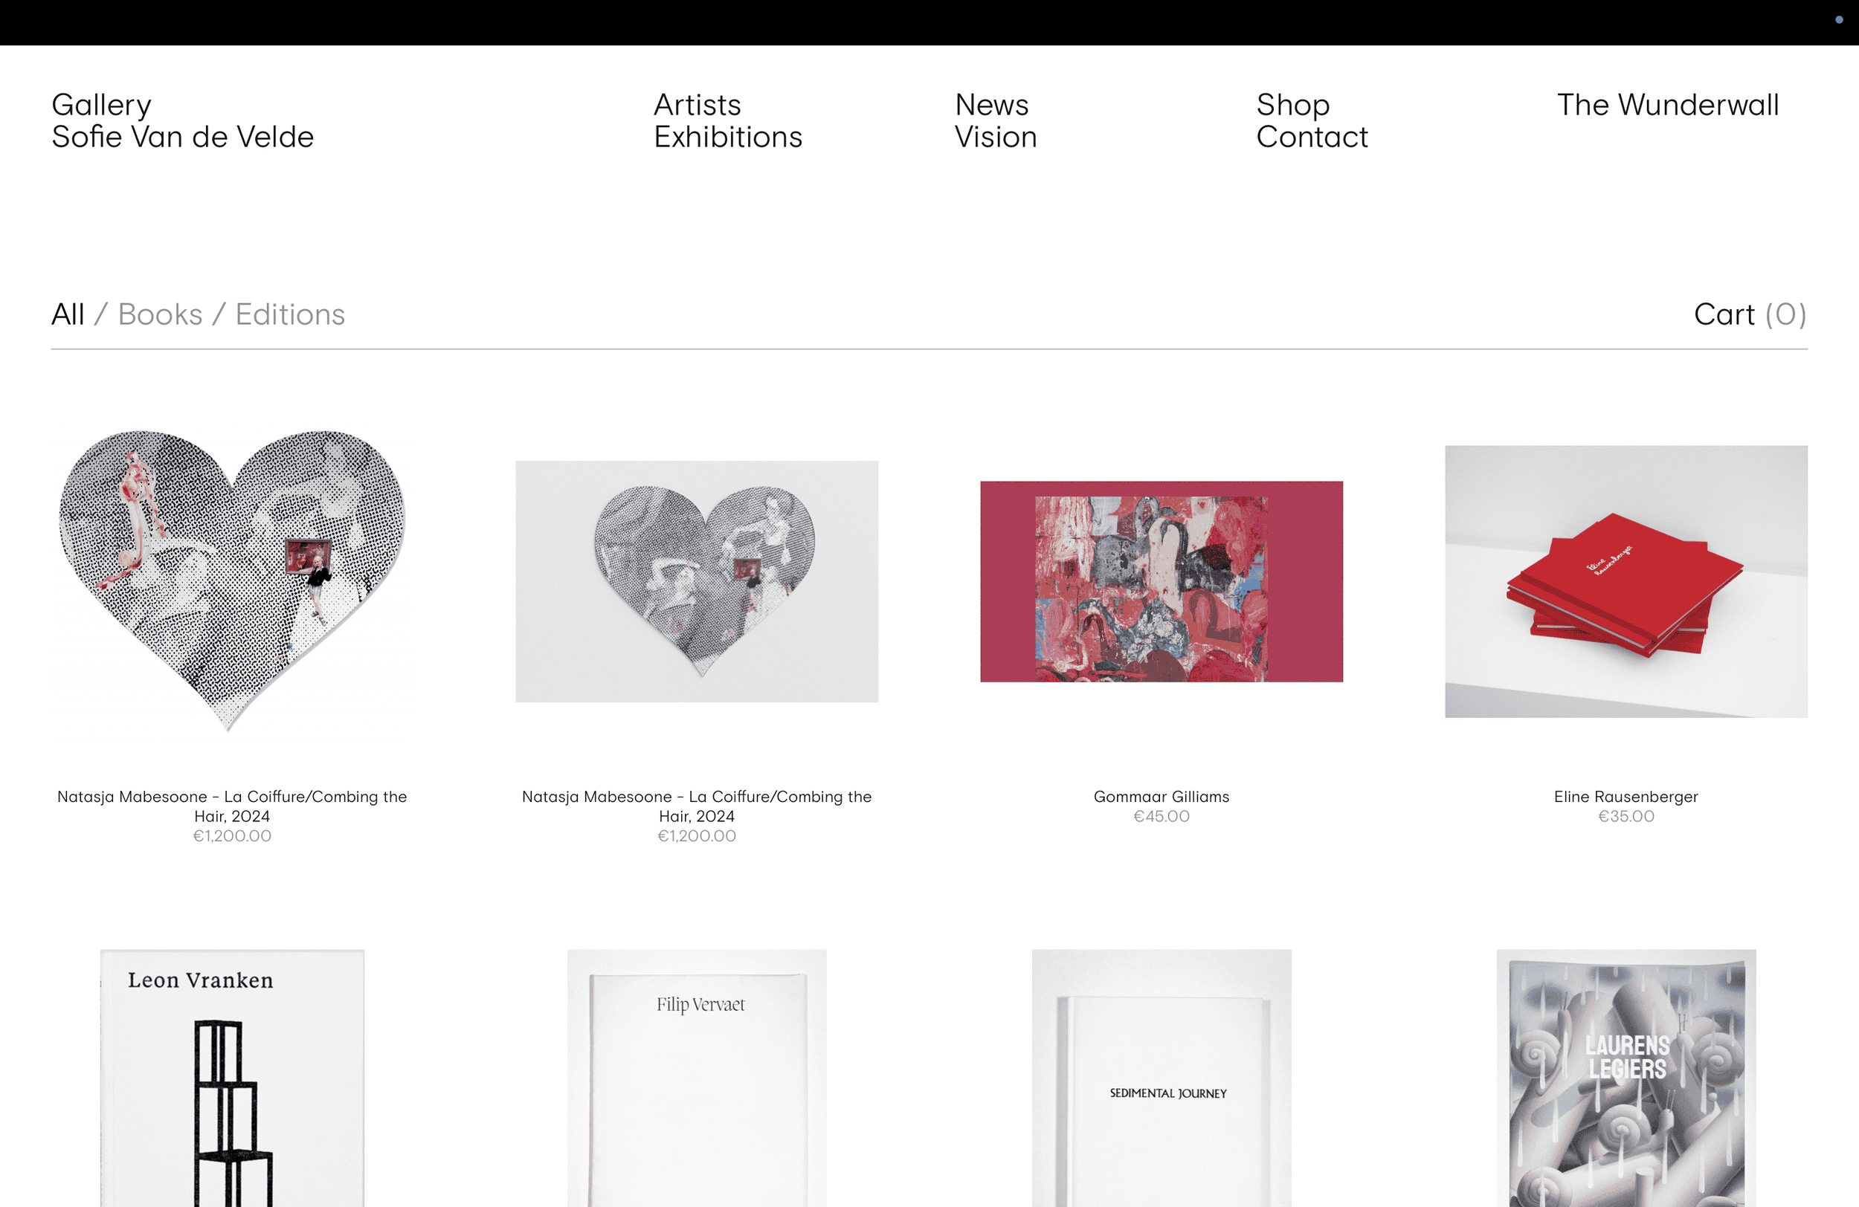1859x1207 pixels.
Task: Open the Artists page
Action: click(697, 105)
